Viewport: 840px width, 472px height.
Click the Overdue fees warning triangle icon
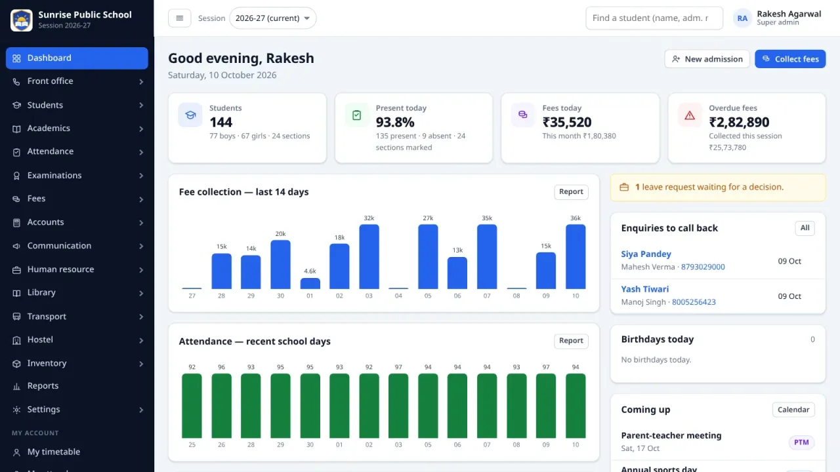pyautogui.click(x=690, y=115)
